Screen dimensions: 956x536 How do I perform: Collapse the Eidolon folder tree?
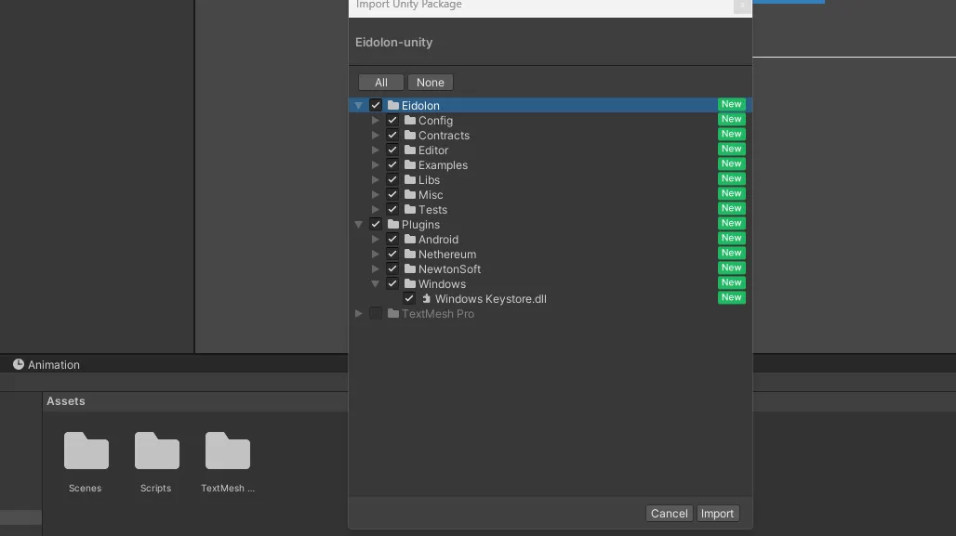point(359,106)
